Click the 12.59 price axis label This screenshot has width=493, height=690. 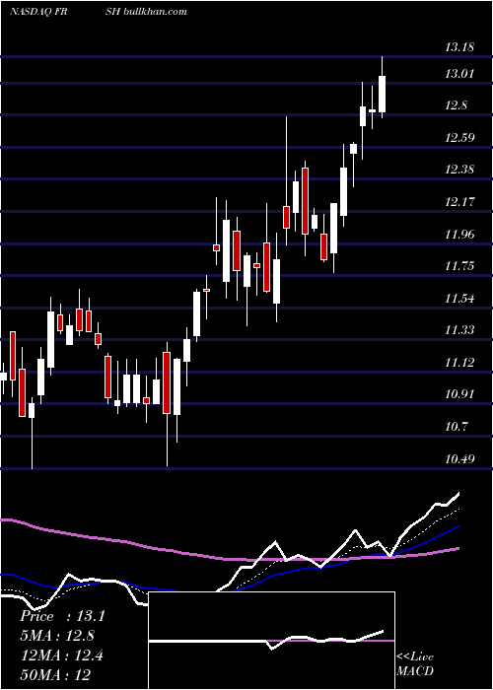pos(459,138)
